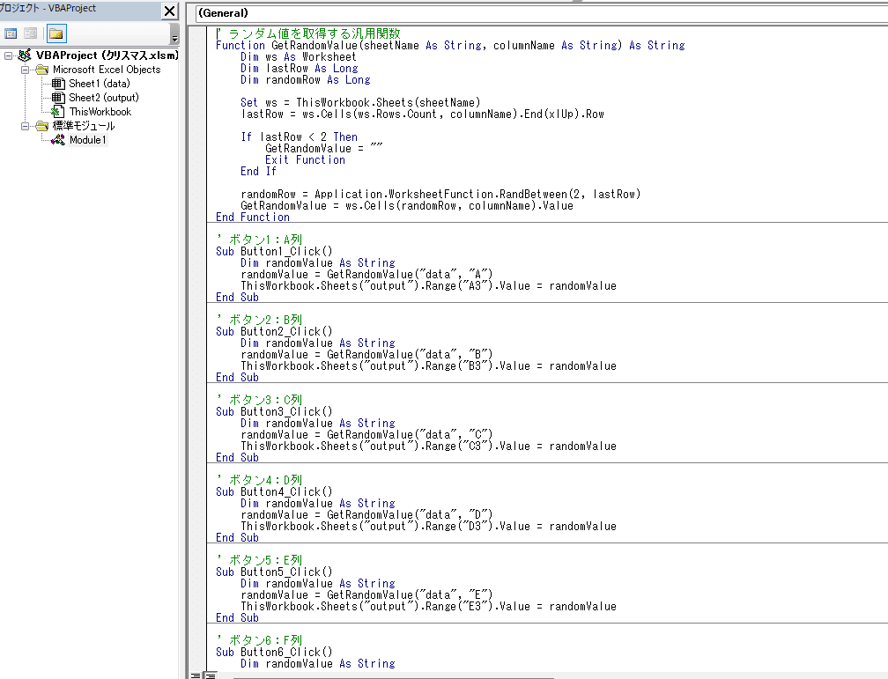Click the 'Sub Button3_Click()' line
The width and height of the screenshot is (888, 679).
pos(274,411)
